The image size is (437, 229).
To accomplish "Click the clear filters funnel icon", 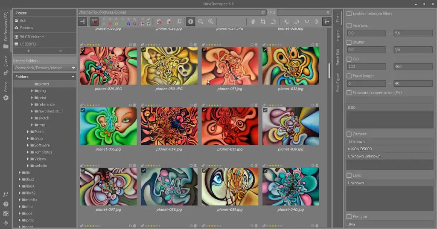I will tap(94, 22).
